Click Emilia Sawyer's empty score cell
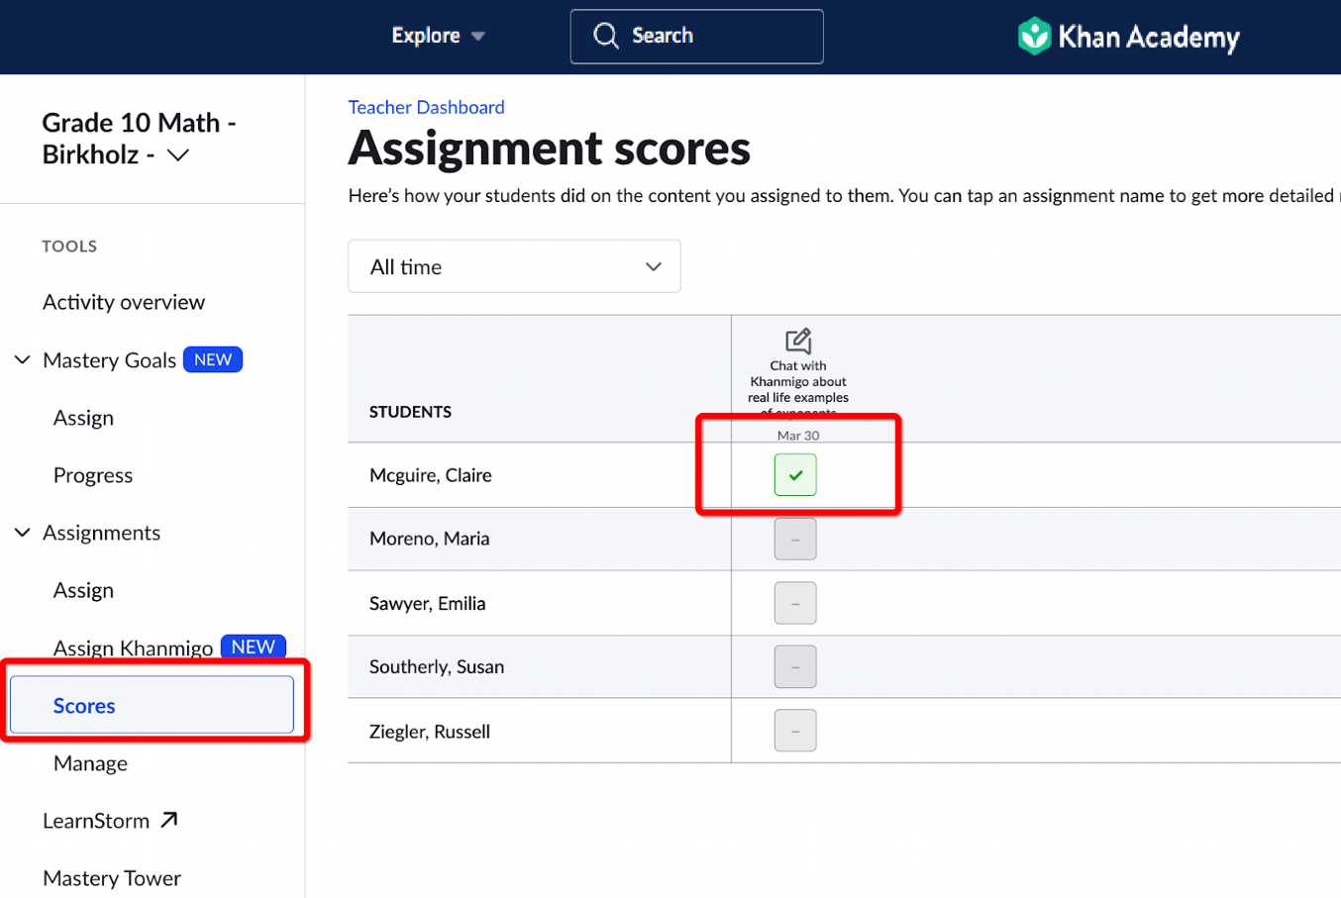 coord(795,603)
